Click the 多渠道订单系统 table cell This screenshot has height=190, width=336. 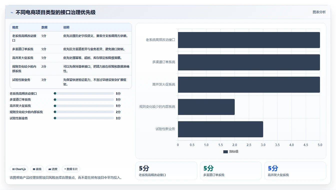(x=24, y=49)
